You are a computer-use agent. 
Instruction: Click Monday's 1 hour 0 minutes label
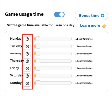coord(84,39)
